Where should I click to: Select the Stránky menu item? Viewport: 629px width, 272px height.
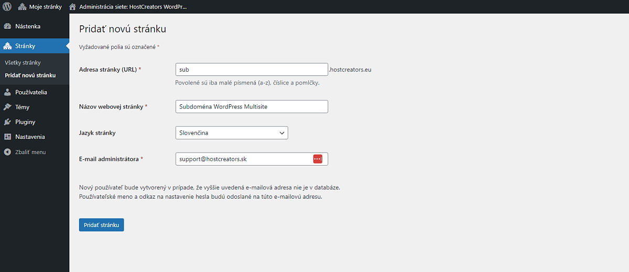pyautogui.click(x=35, y=46)
